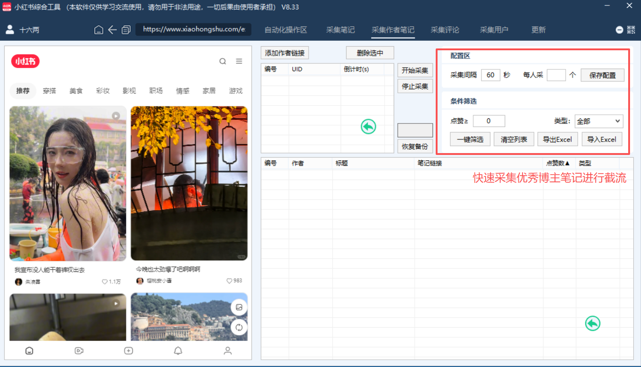
Task: Open the 类型 dropdown showing 全部
Action: tap(599, 121)
